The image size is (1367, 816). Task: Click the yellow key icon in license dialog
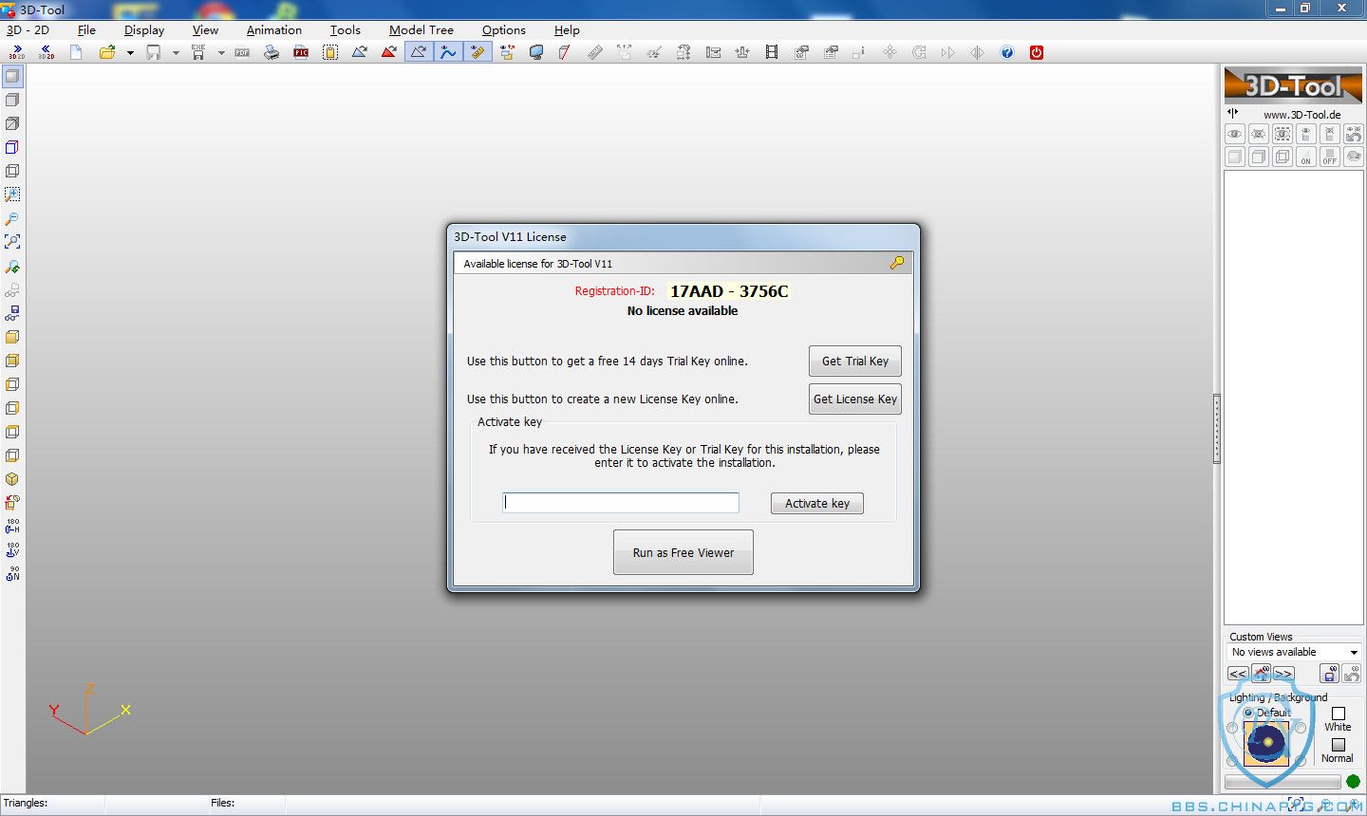(x=897, y=263)
